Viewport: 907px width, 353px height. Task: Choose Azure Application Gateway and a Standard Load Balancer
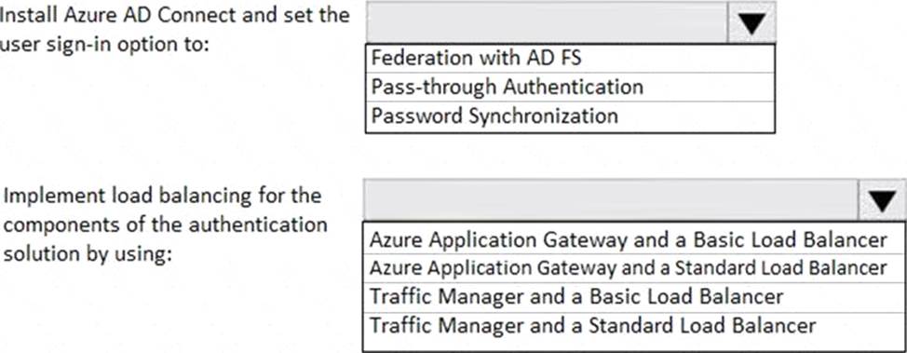click(x=633, y=268)
